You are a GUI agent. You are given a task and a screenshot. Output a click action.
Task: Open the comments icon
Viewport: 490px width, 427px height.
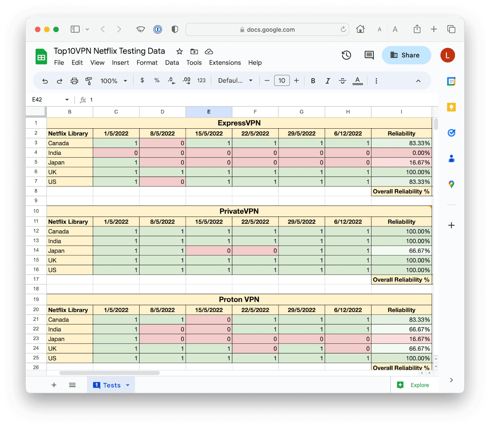tap(369, 55)
